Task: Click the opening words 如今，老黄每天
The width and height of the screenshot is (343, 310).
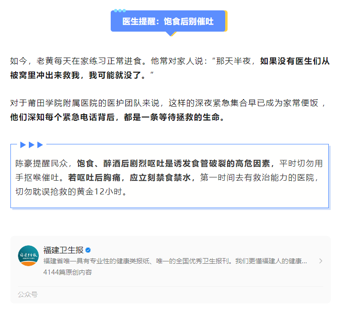Action: 39,61
